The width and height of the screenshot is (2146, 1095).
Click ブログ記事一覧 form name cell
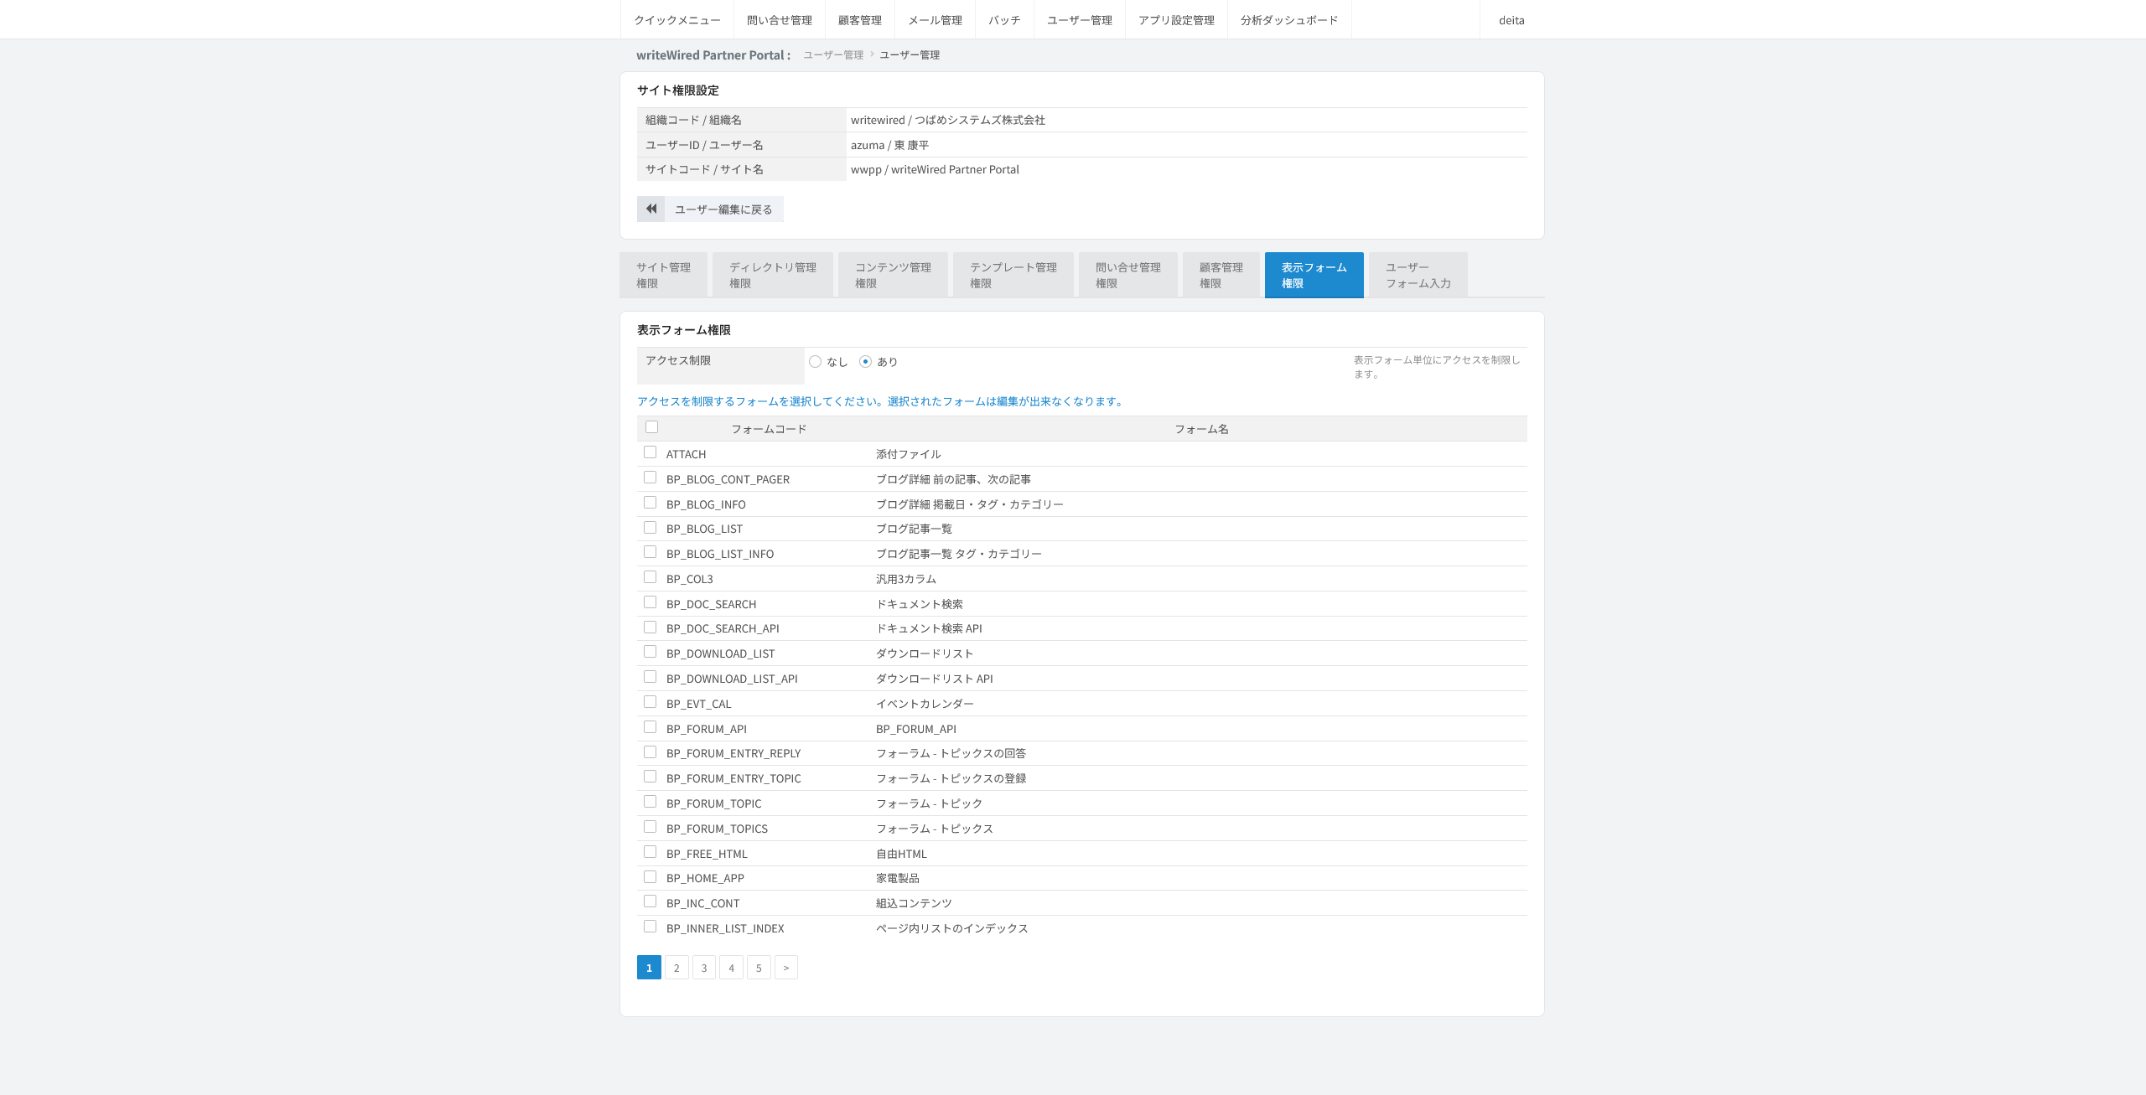(914, 529)
